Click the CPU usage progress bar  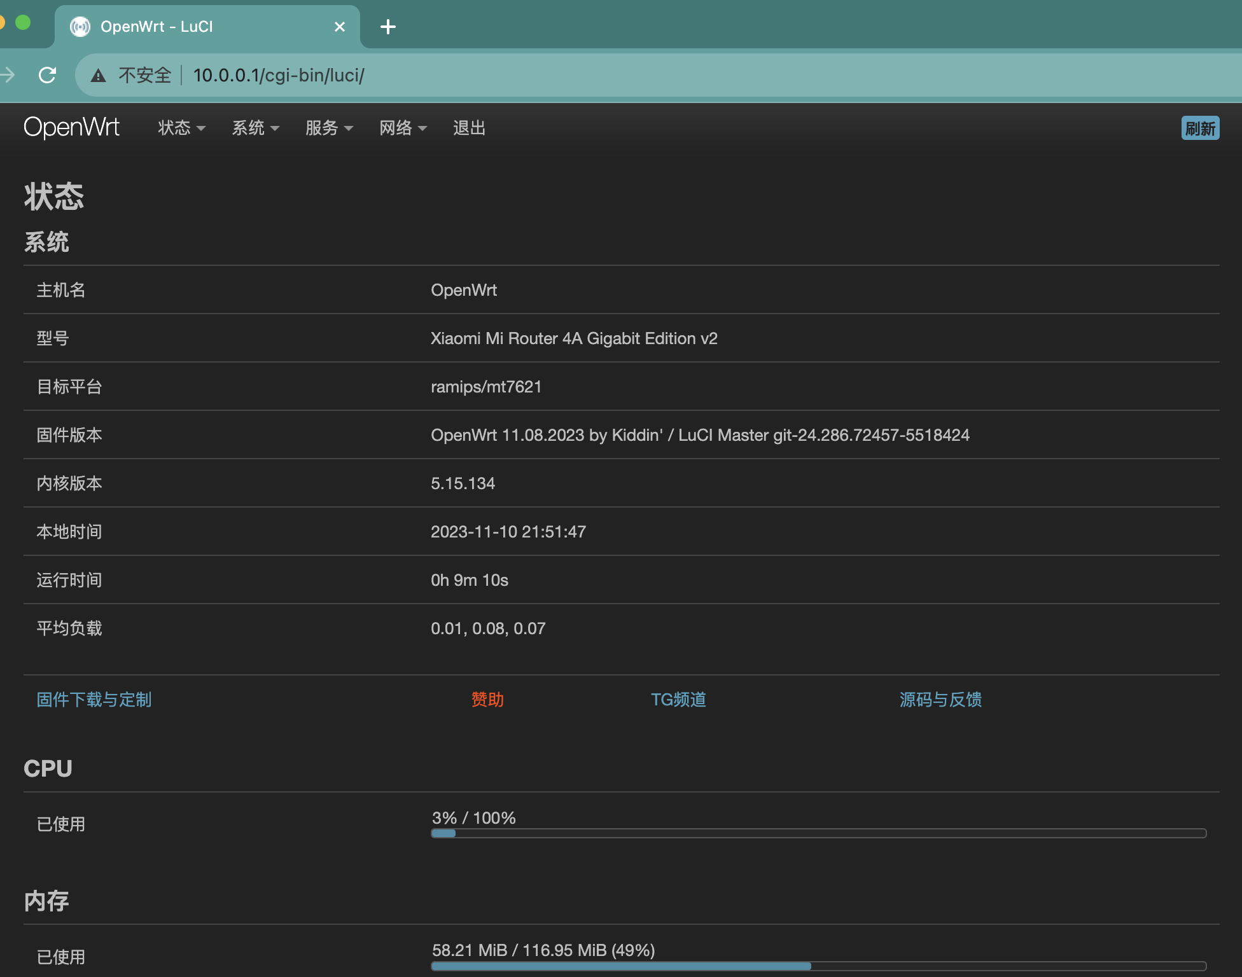(x=818, y=833)
